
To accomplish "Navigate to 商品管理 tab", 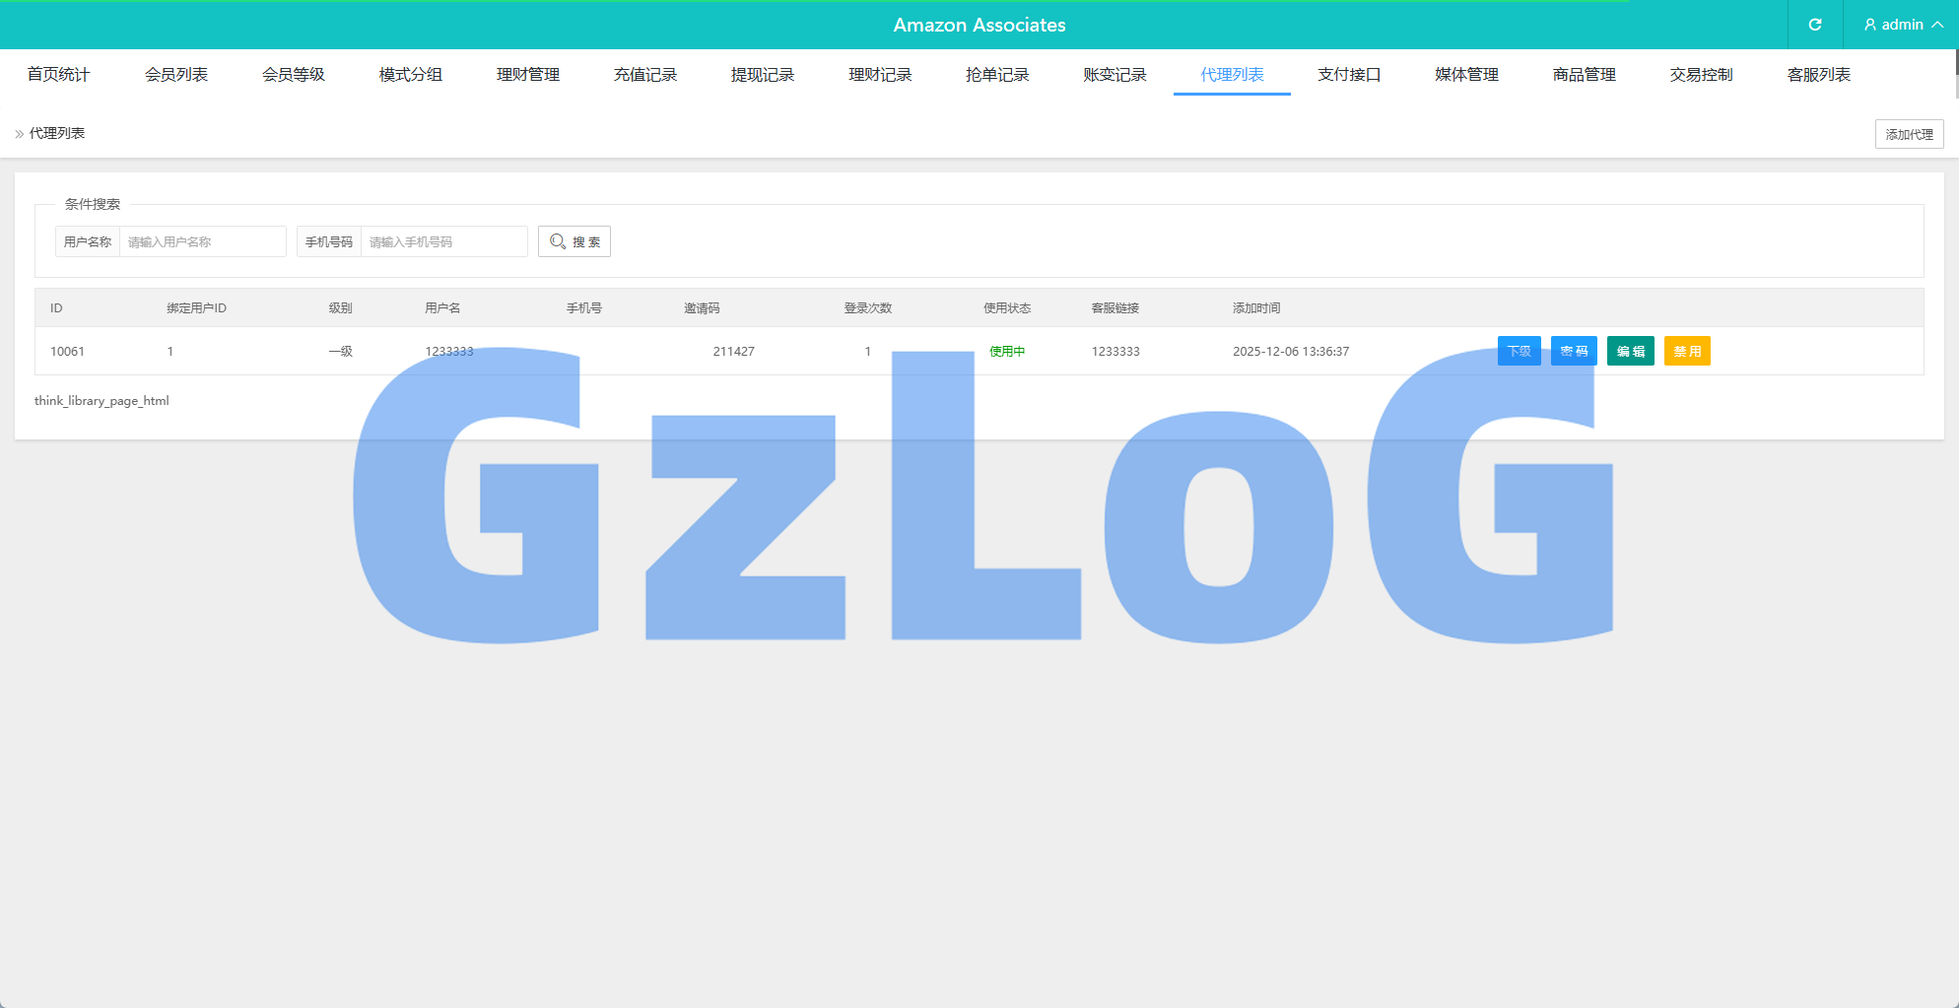I will [x=1584, y=75].
